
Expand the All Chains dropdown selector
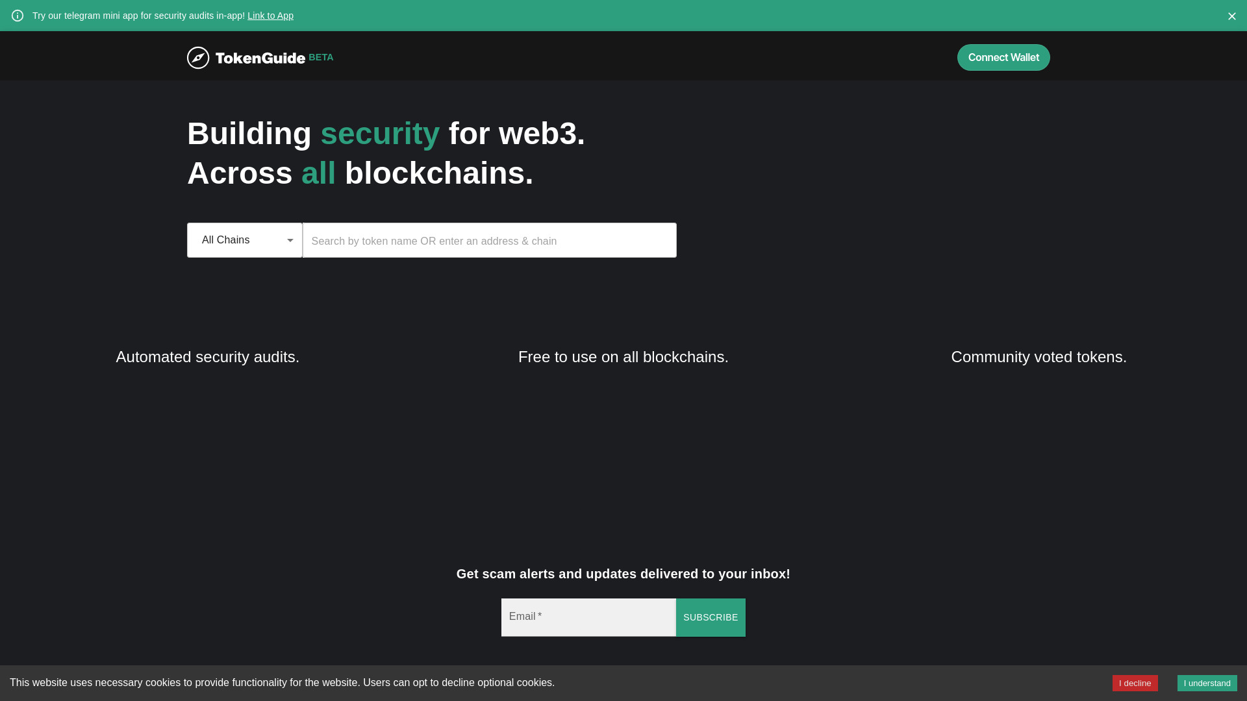coord(244,240)
